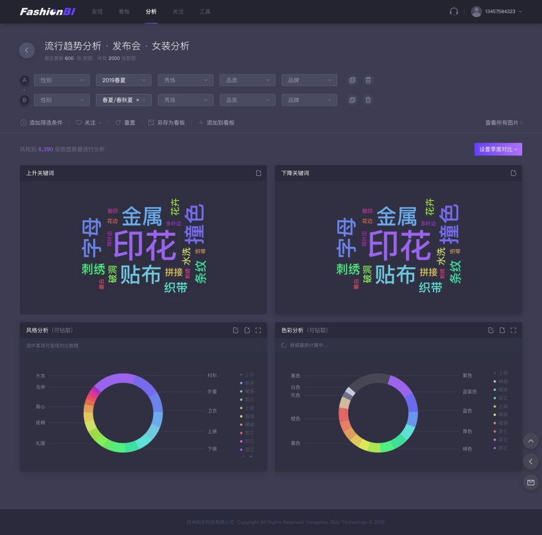Click the 6,390 result count
This screenshot has height=535, width=542.
click(x=45, y=150)
